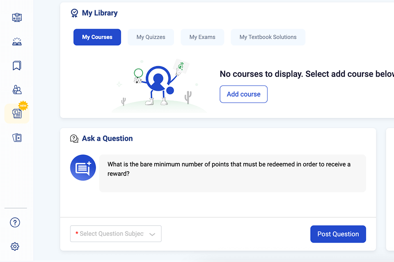Viewport: 394px width, 262px height.
Task: Select the My Textbook Solutions tab
Action: [268, 37]
